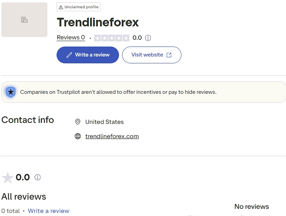Click the All reviews heading
The width and height of the screenshot is (286, 216).
click(x=24, y=196)
